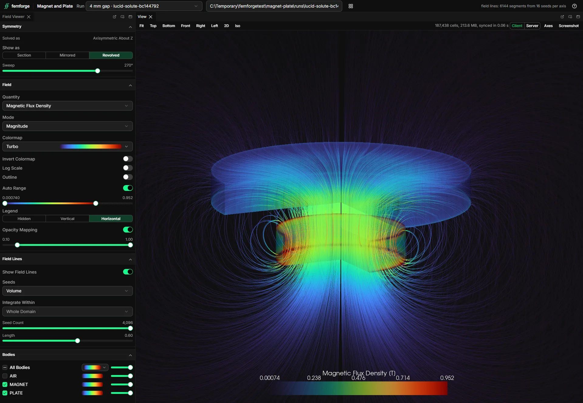Open the Seeds Volume dropdown

click(67, 291)
